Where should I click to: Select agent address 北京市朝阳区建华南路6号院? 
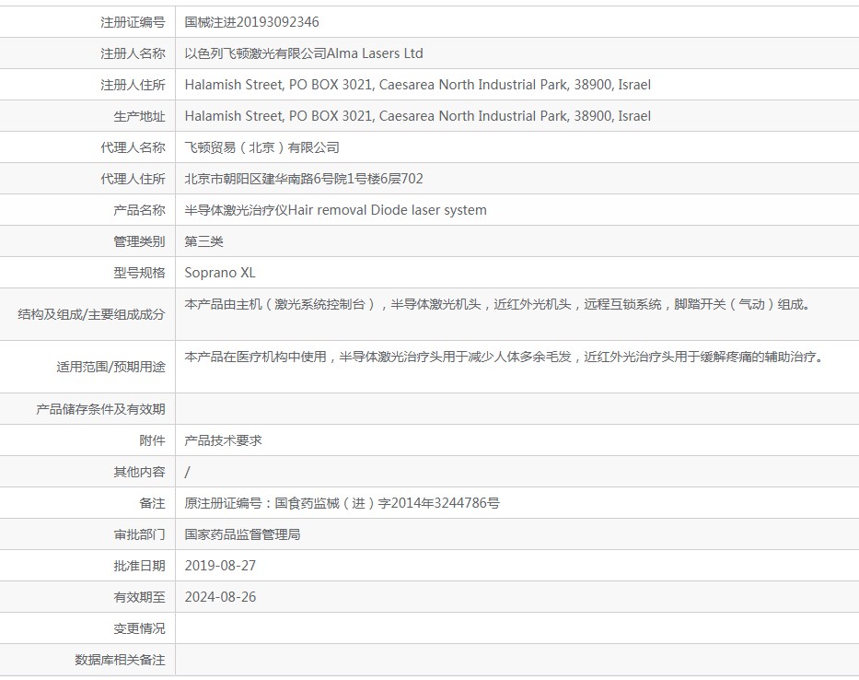pos(304,178)
